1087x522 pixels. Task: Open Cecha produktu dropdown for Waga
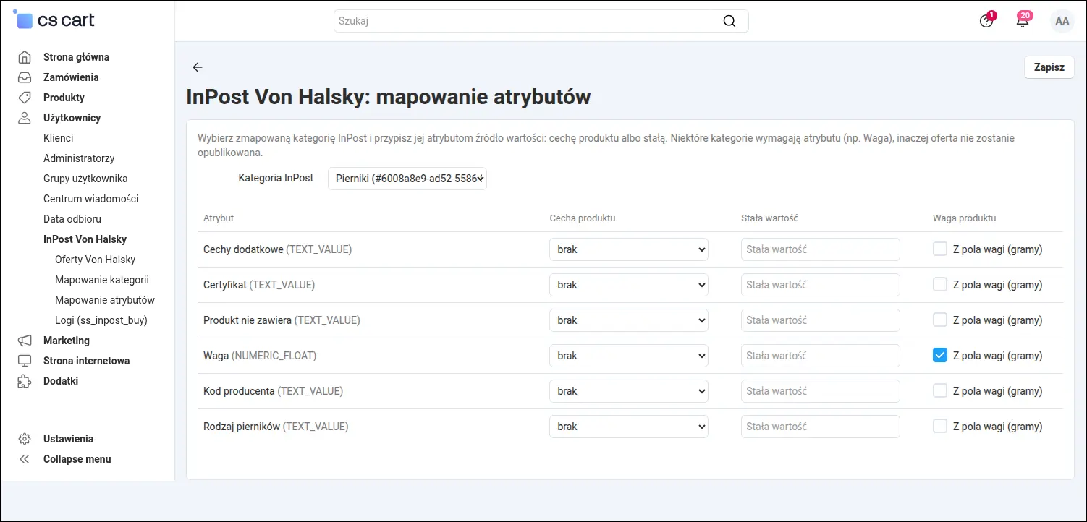point(629,356)
